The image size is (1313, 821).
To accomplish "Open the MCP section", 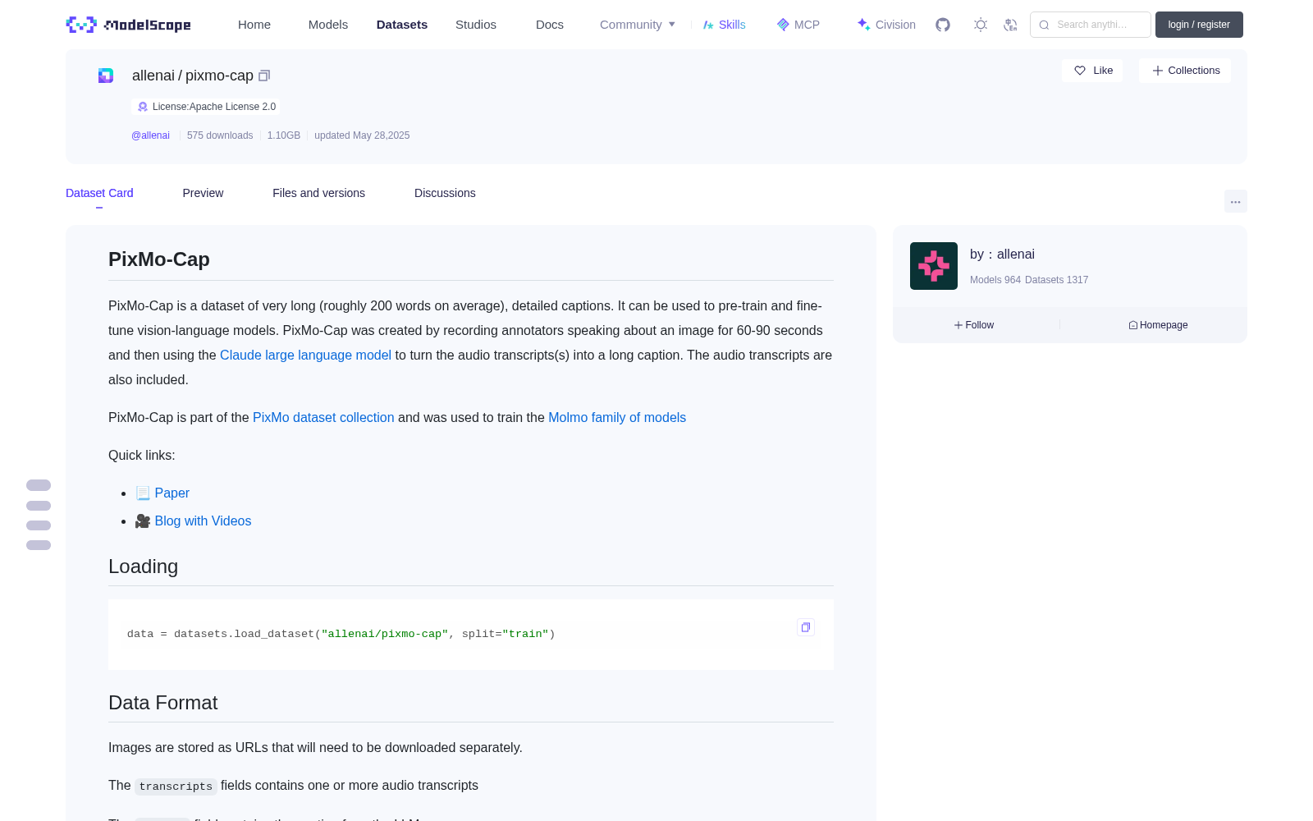I will [798, 25].
